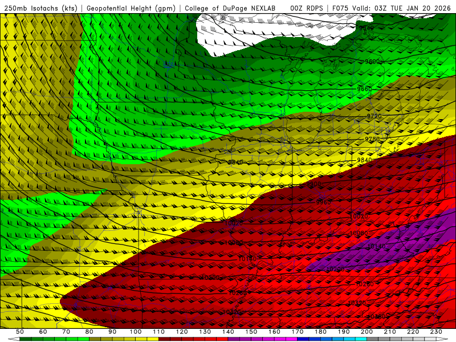Click the 140 knot legend label
Screen dimensions: 456x342
click(x=229, y=332)
